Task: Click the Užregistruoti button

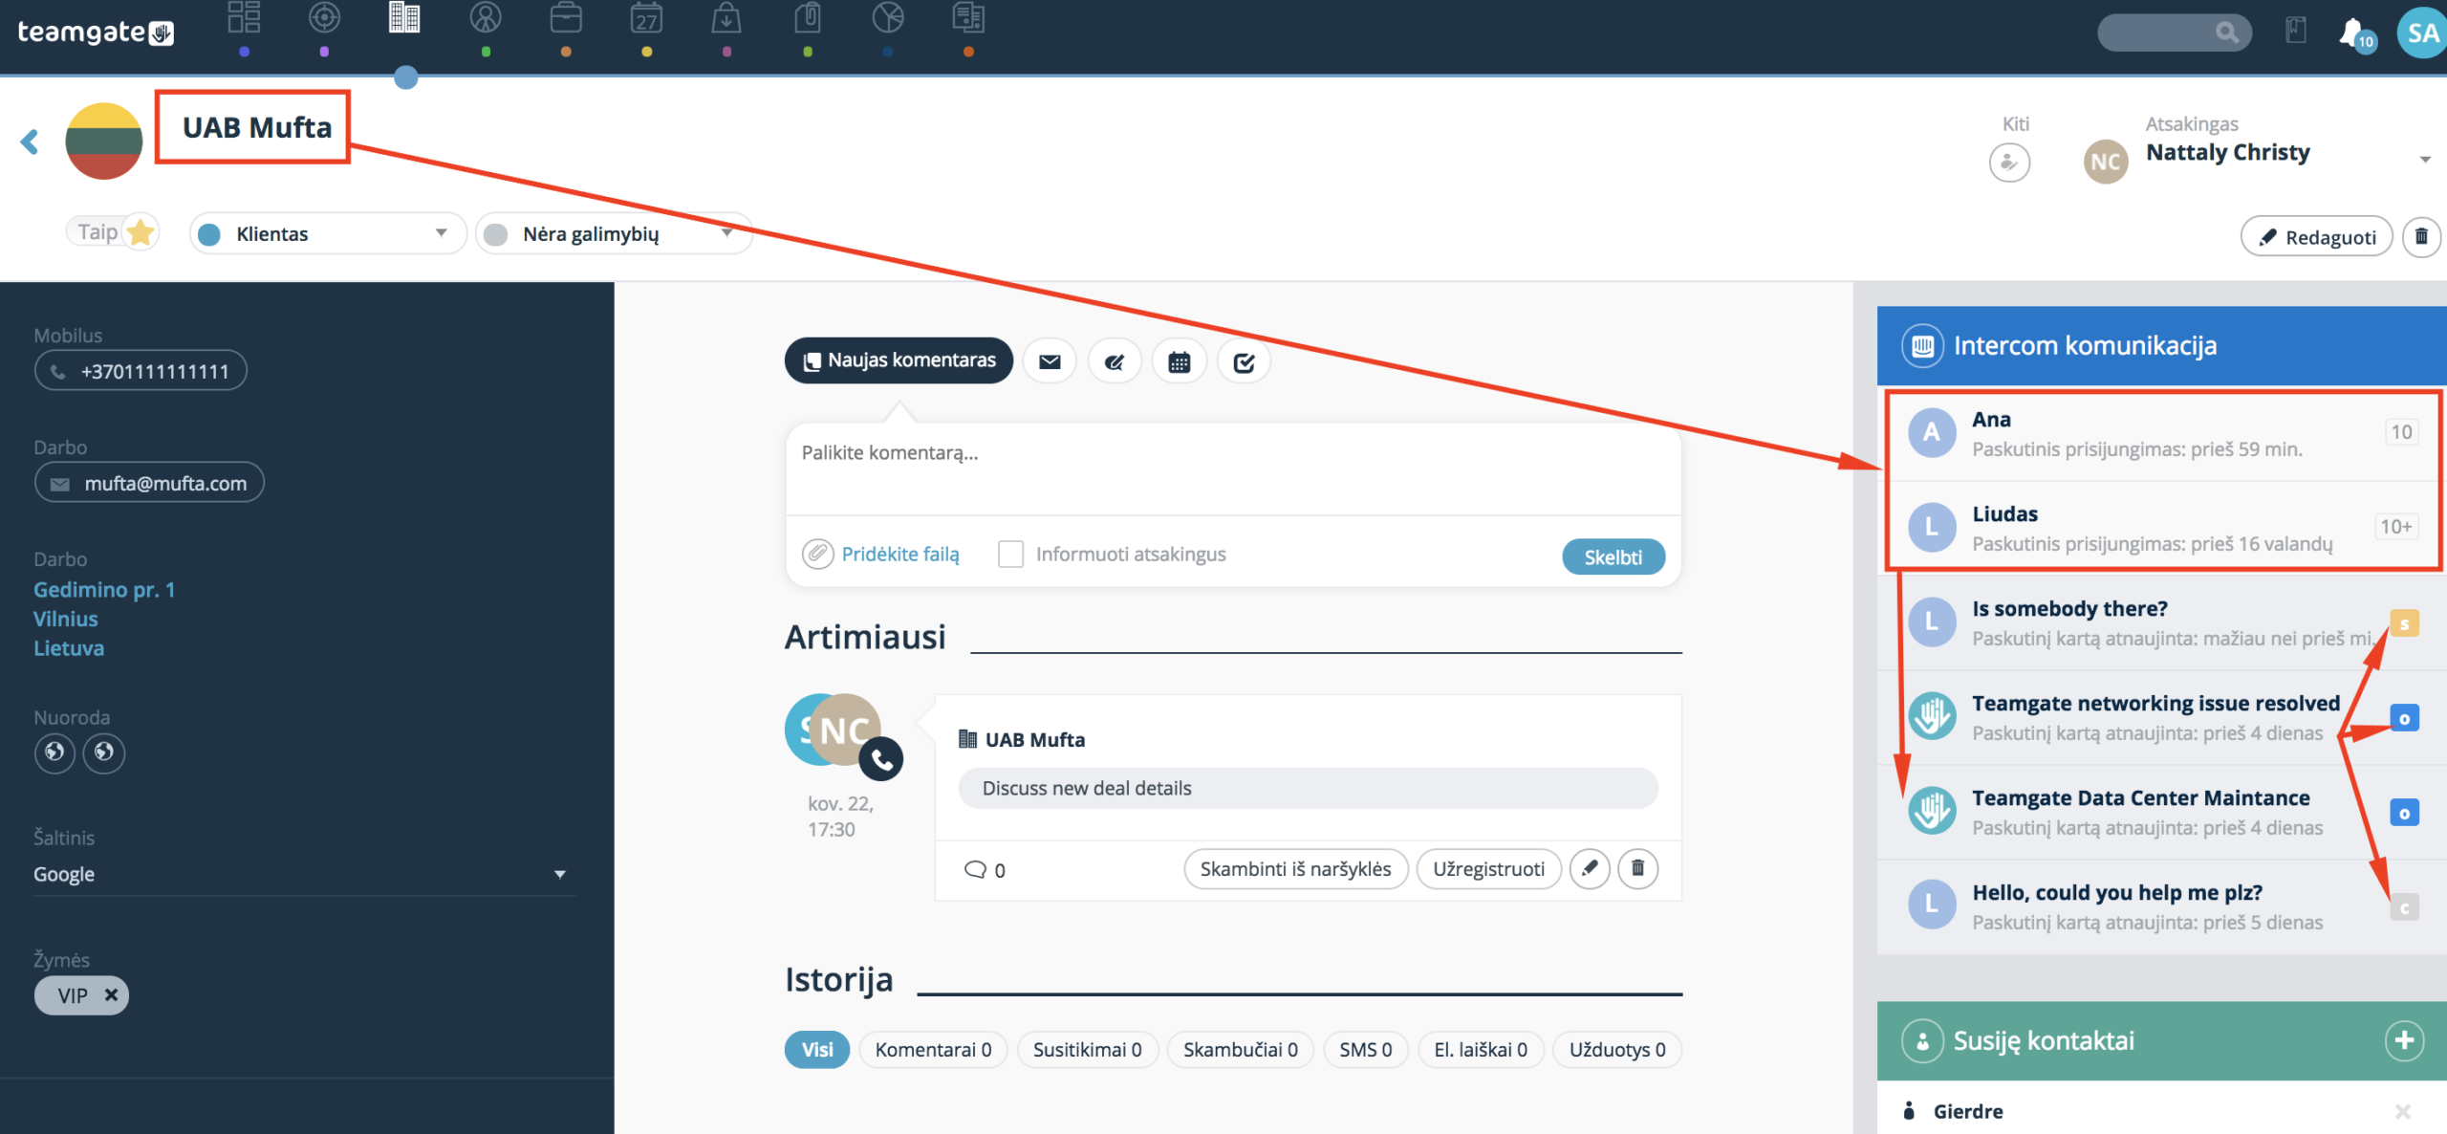Action: click(x=1488, y=868)
